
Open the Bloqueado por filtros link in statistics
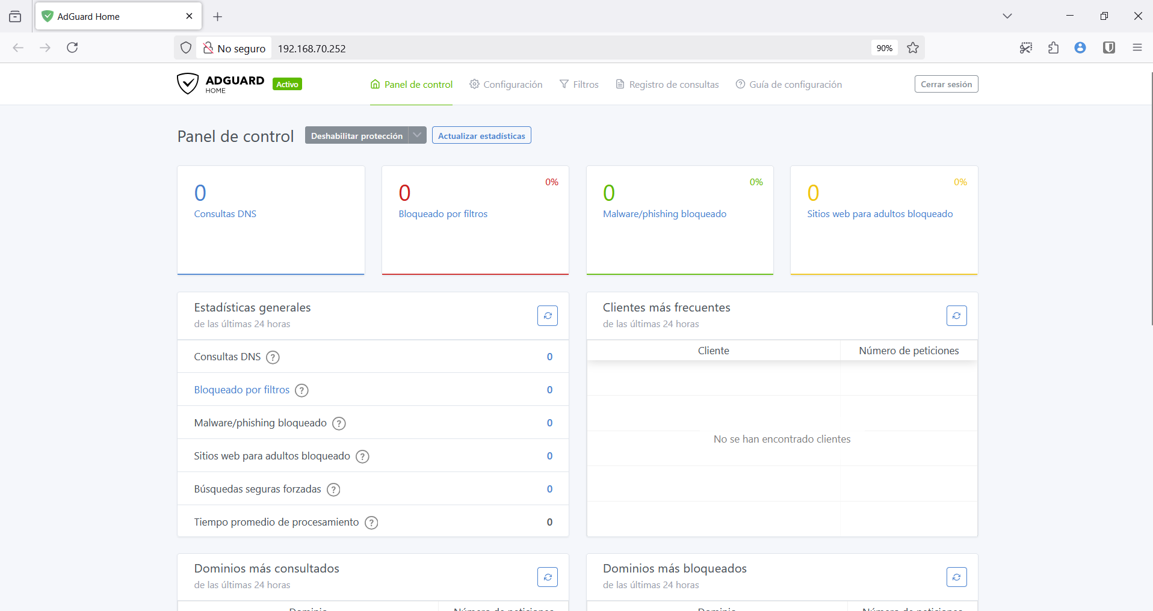pos(241,390)
